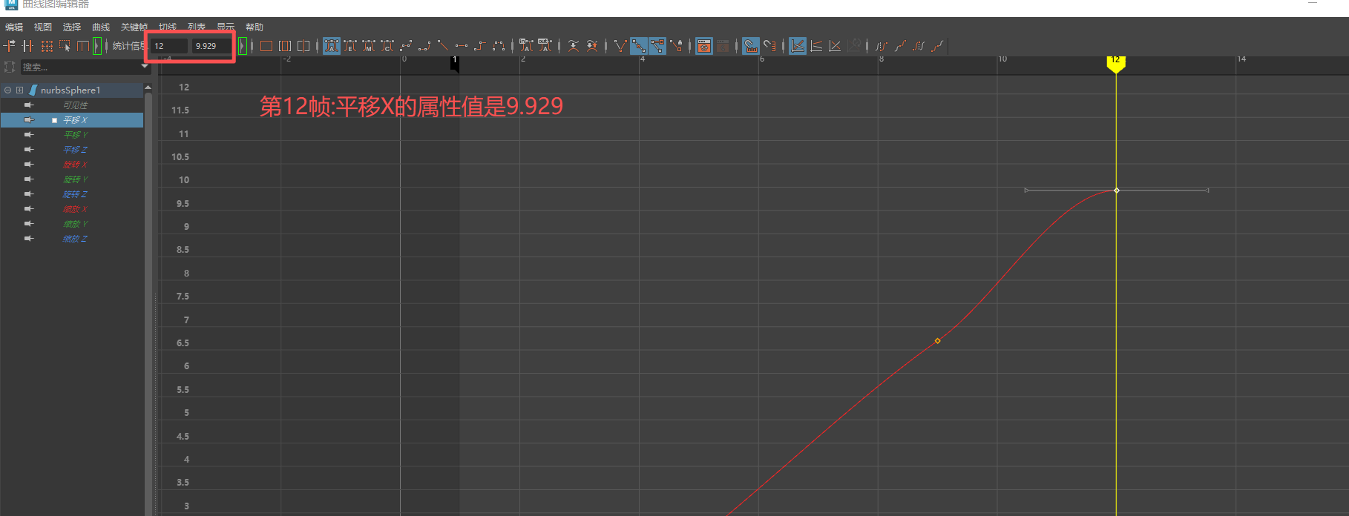Select the keyframe at frame 12
The width and height of the screenshot is (1349, 516).
coord(1117,191)
